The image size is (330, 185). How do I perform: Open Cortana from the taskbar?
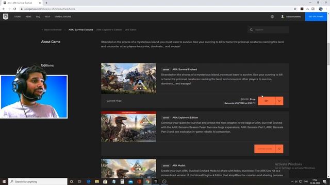coord(71,181)
